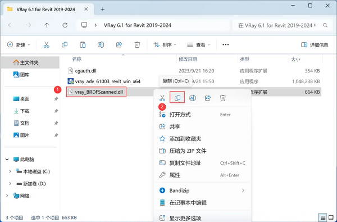Viewport: 337px width, 222px height.
Task: Go forward with the right arrow
Action: [x=29, y=25]
